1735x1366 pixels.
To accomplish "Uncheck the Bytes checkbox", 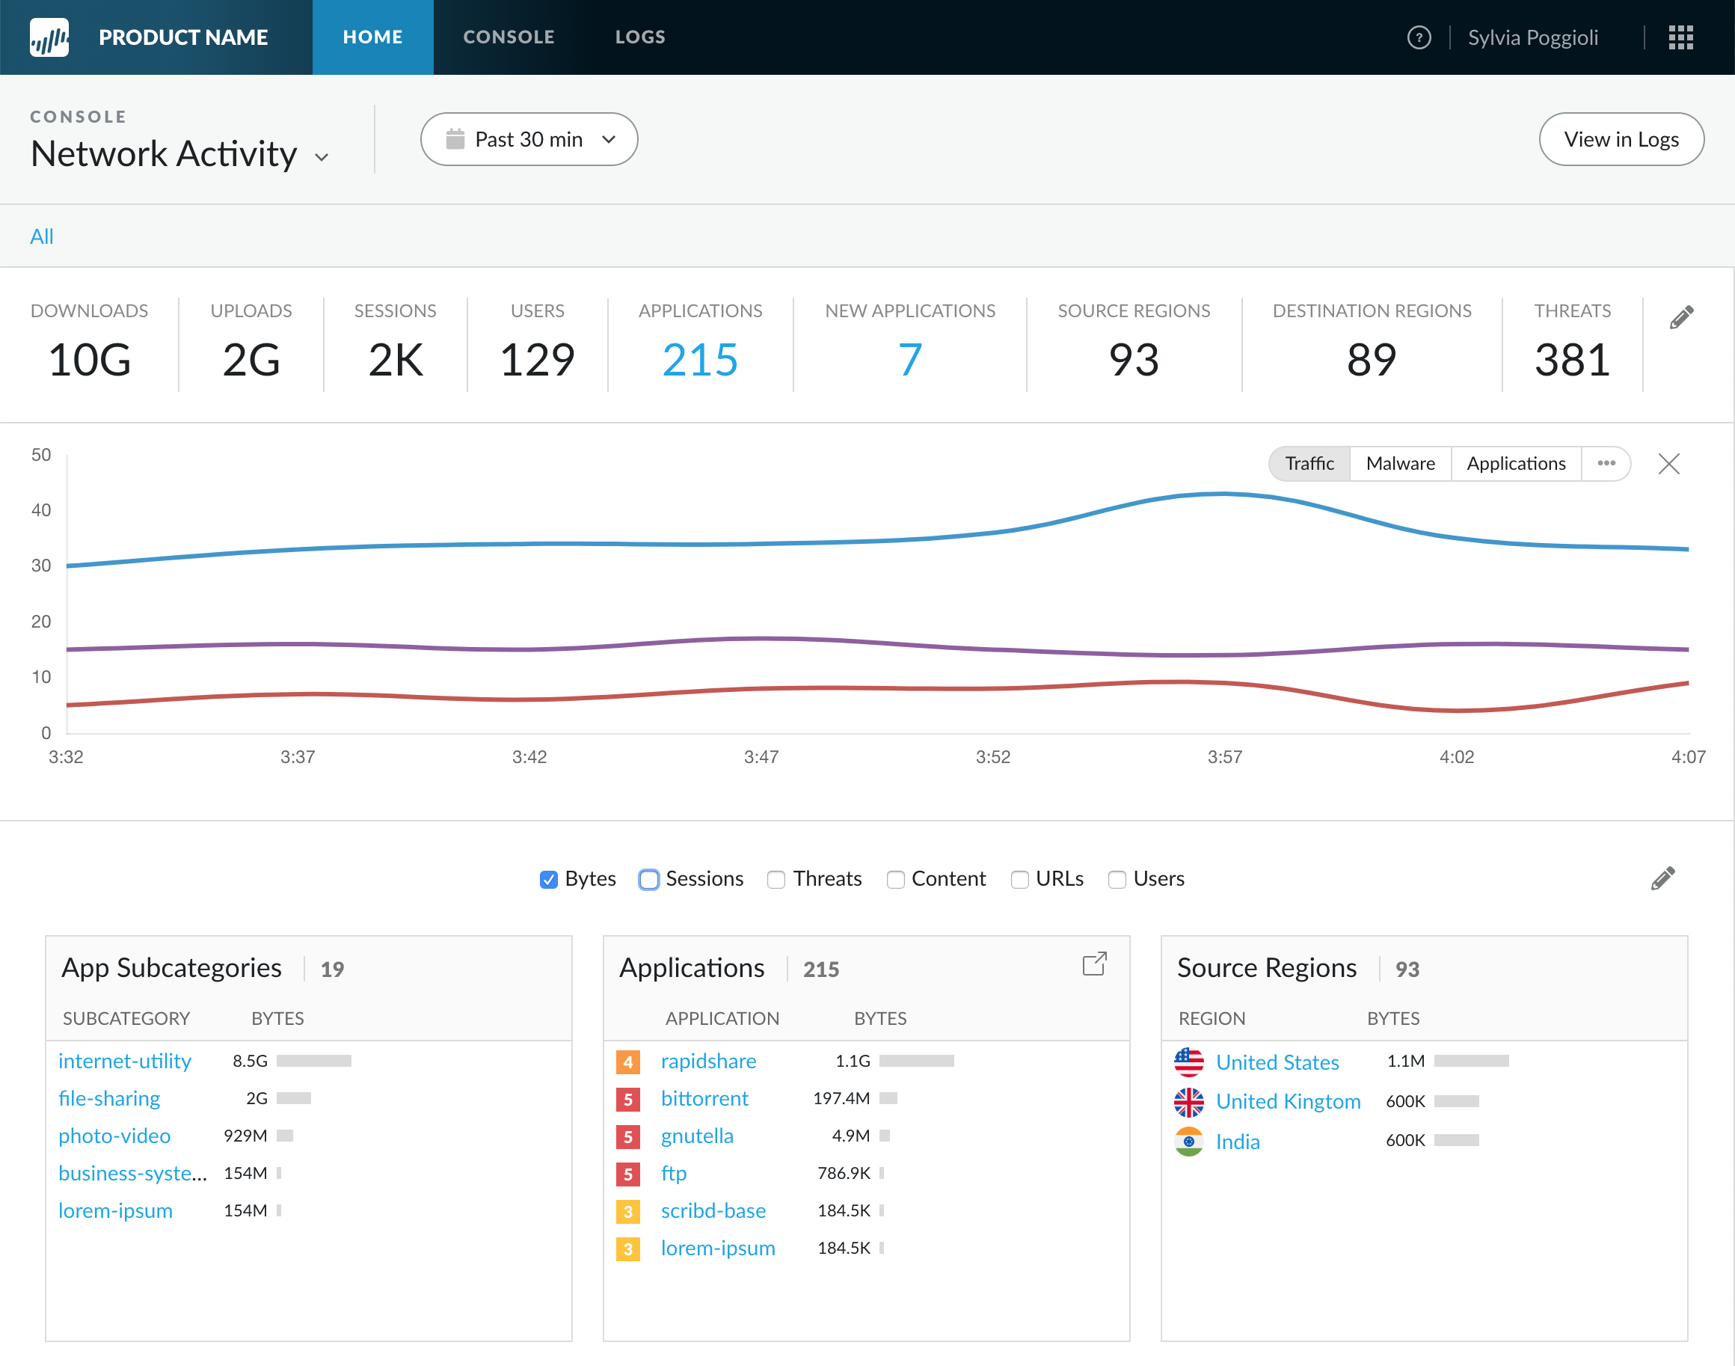I will coord(548,880).
